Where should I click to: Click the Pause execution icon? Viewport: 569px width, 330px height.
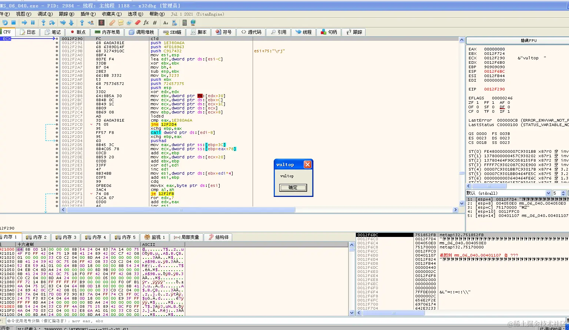tap(33, 23)
